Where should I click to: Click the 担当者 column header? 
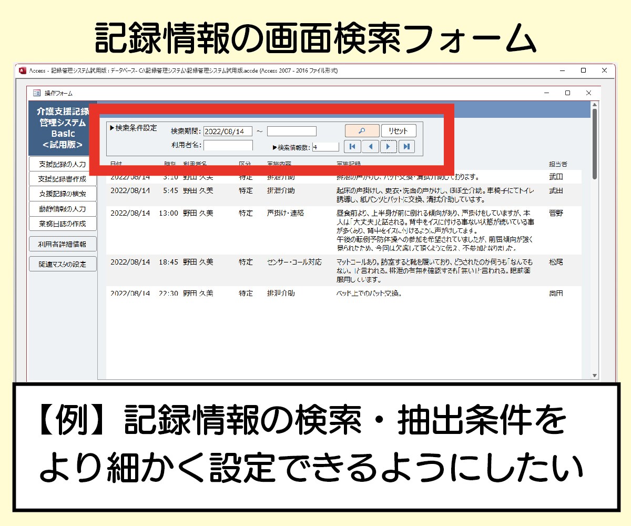pos(558,165)
